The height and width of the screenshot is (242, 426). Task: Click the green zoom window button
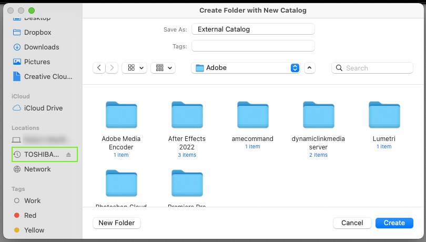[32, 11]
